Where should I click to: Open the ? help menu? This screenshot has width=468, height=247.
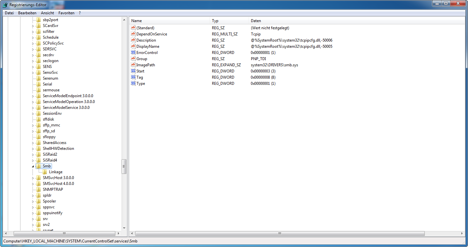click(80, 13)
